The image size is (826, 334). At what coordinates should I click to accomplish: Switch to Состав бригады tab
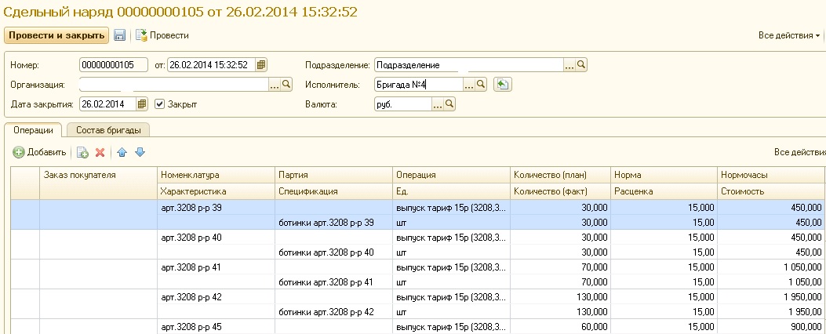point(108,130)
